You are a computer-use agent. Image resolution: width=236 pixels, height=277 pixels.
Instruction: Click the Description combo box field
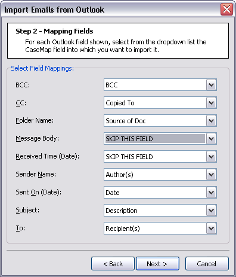click(x=155, y=211)
